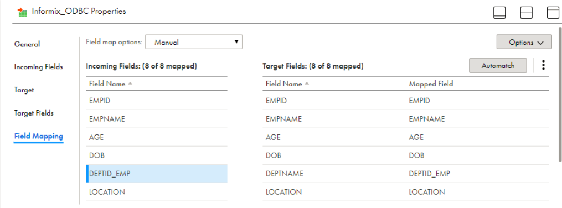
Task: Switch to split panel layout icon
Action: coord(526,13)
